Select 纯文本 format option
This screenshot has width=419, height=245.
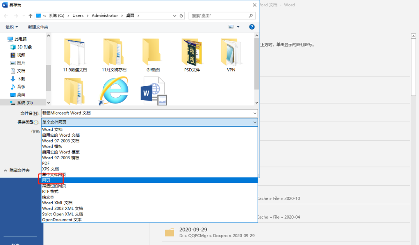pos(48,197)
